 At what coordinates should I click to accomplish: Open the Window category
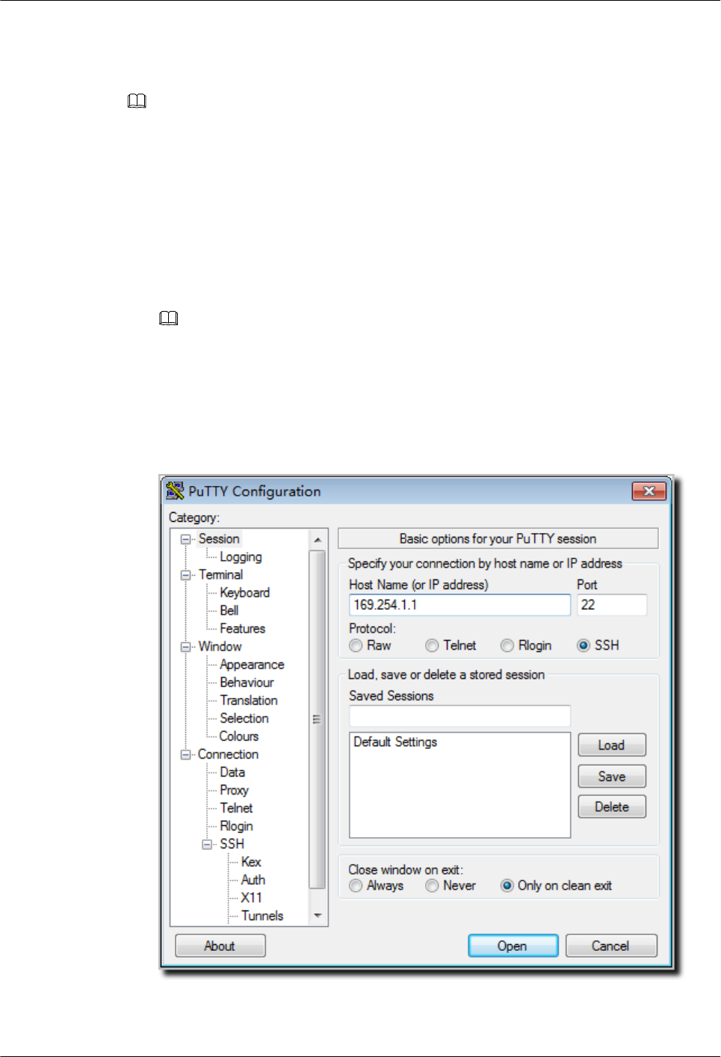(220, 647)
